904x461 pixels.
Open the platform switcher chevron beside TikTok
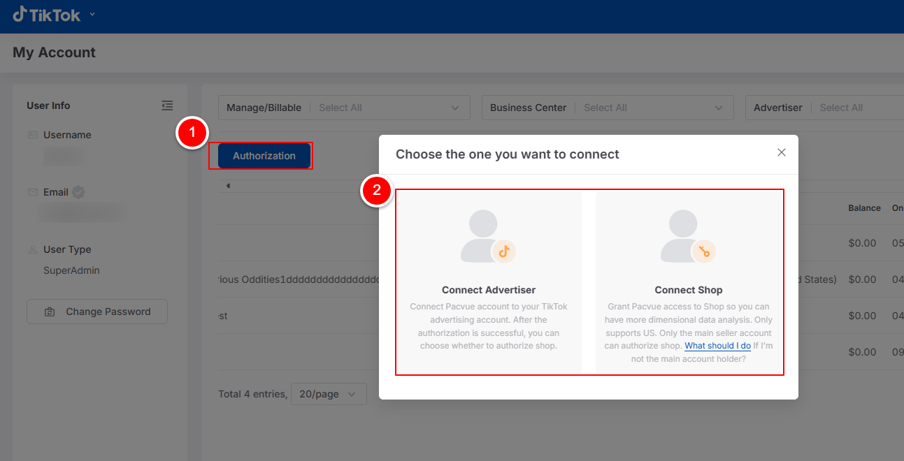[92, 15]
